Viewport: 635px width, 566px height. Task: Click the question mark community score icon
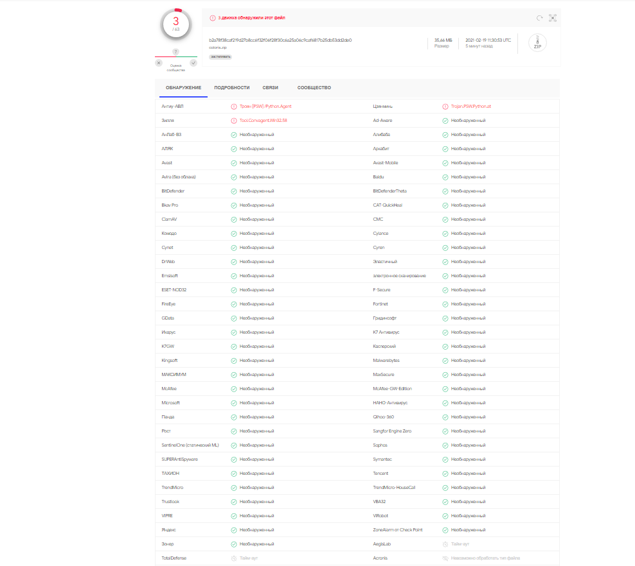175,52
